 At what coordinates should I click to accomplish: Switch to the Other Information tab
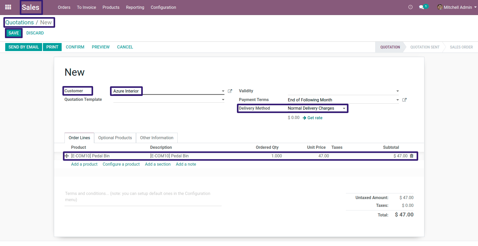(157, 138)
